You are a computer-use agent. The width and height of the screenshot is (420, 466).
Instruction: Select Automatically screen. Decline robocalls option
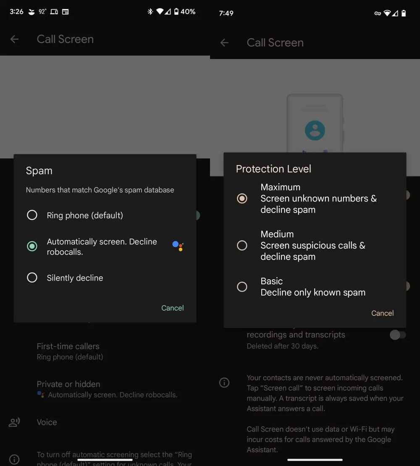32,246
